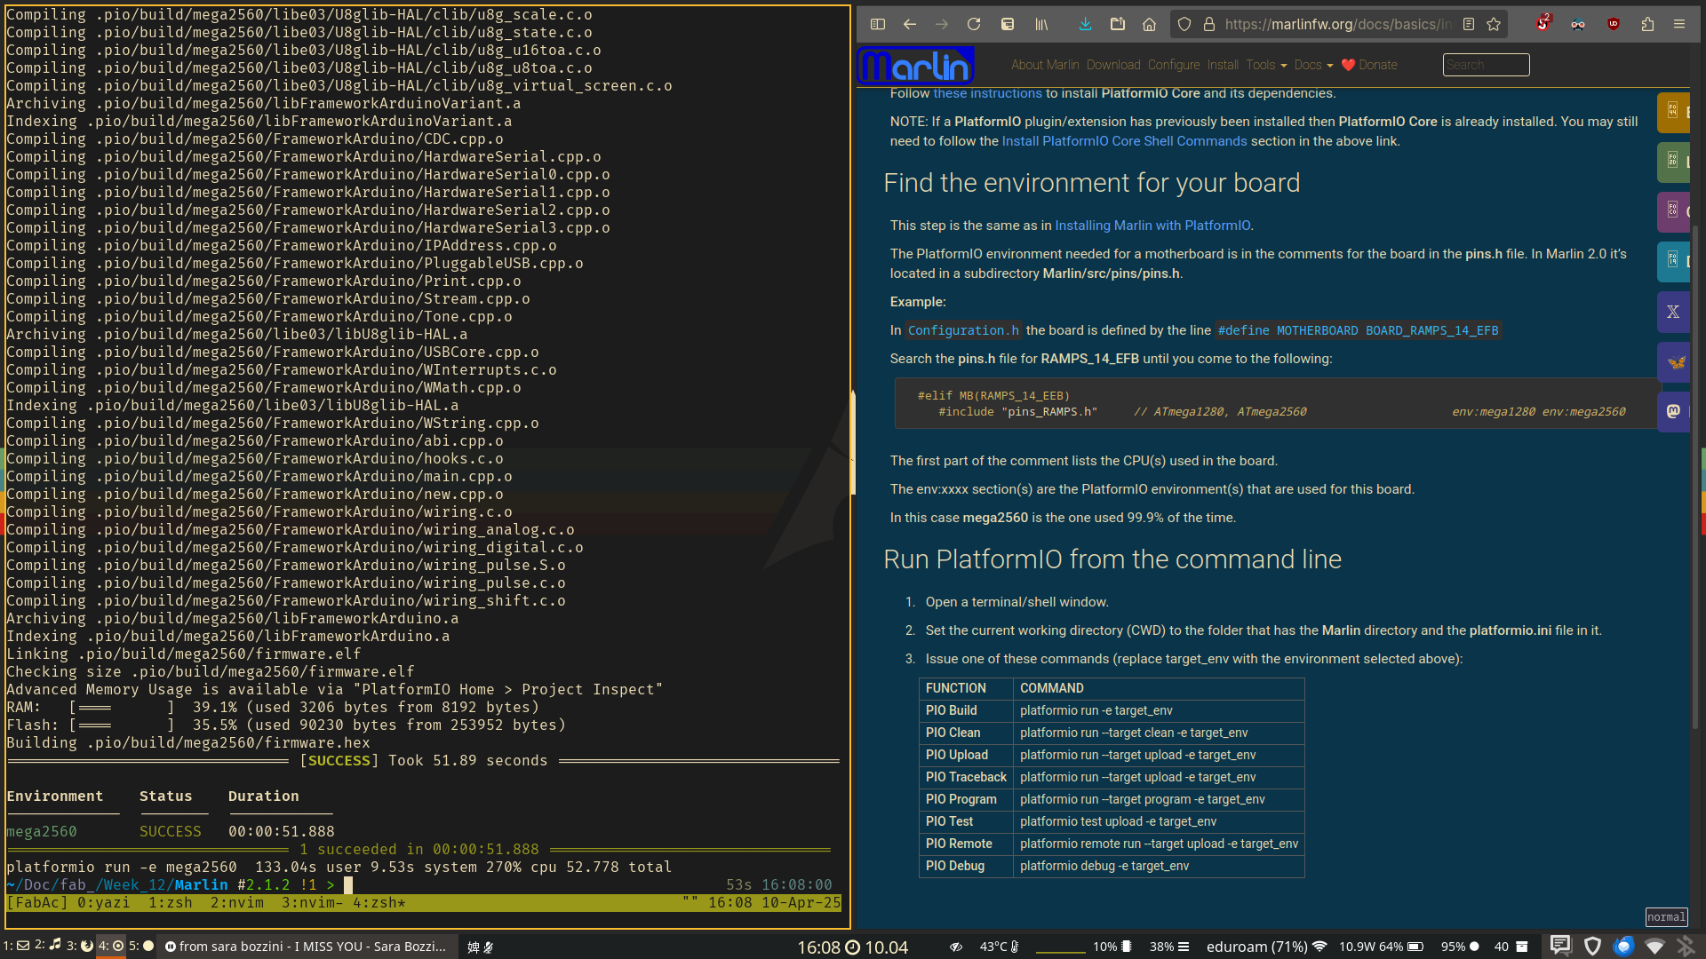Show site security padlock info
Viewport: 1706px width, 959px height.
(1209, 25)
